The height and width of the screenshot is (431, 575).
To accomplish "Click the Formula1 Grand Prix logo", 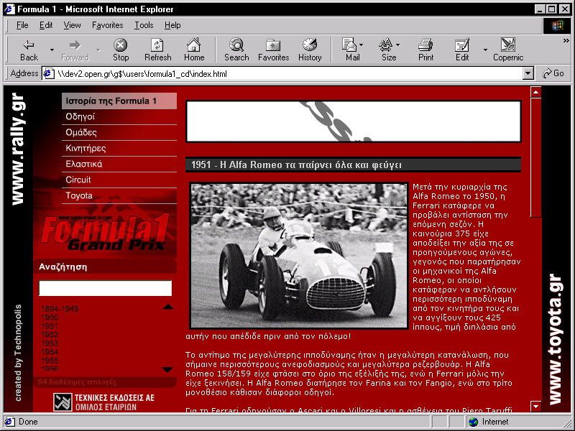I will coord(105,233).
